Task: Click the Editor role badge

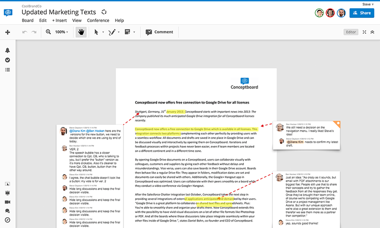Action: coord(351,32)
